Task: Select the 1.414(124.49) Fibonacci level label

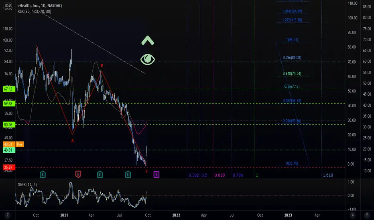Action: coord(292,11)
